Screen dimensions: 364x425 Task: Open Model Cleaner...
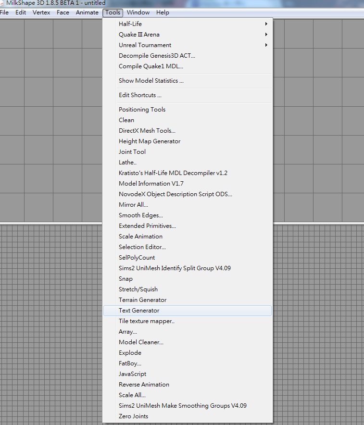click(187, 342)
